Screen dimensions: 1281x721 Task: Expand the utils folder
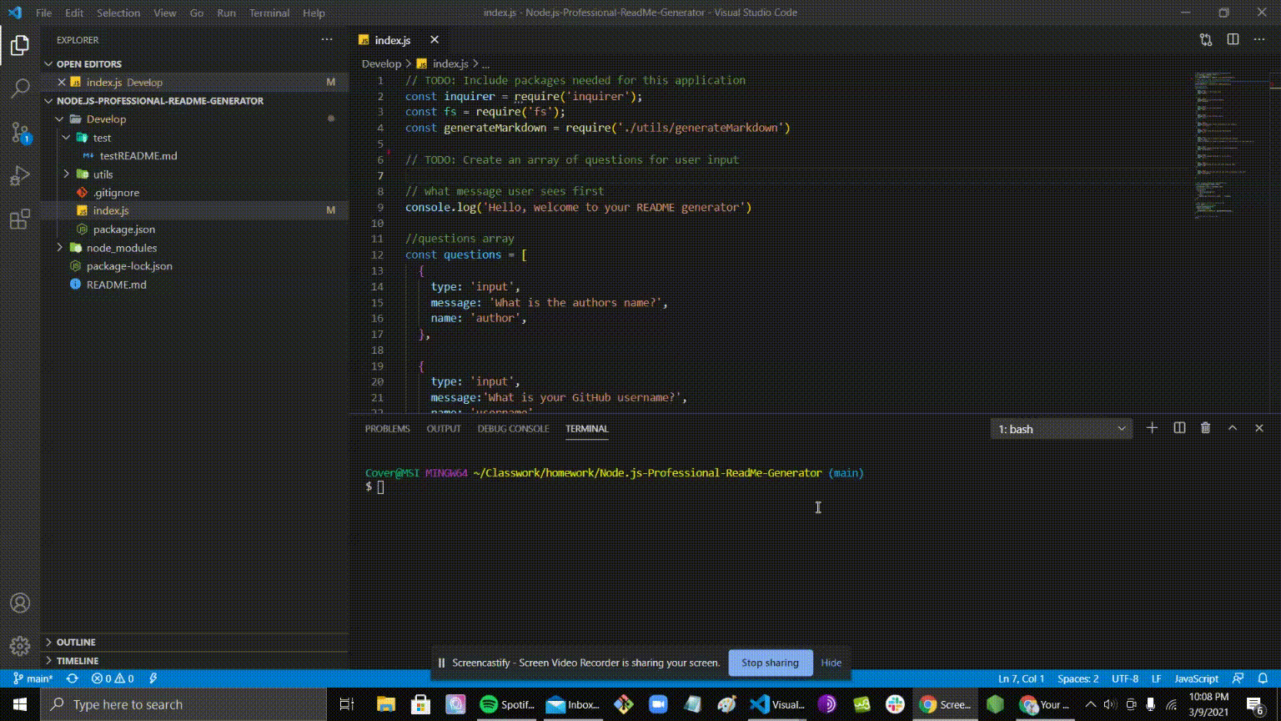67,174
